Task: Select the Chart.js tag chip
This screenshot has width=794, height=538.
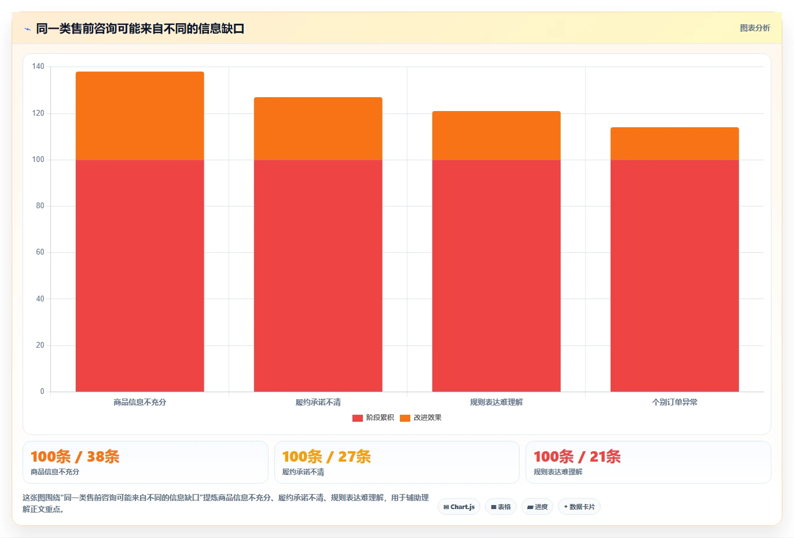Action: 459,507
